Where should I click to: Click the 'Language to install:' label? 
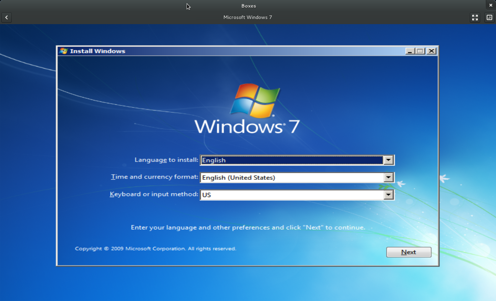tap(166, 160)
